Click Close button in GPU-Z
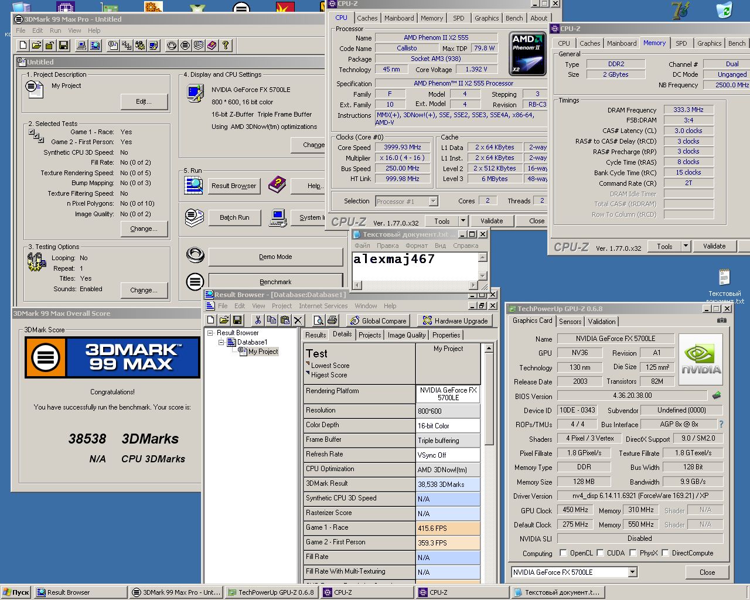750x600 pixels. click(707, 572)
